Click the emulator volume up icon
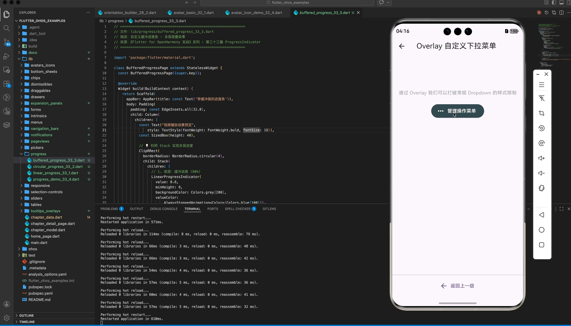 click(541, 158)
